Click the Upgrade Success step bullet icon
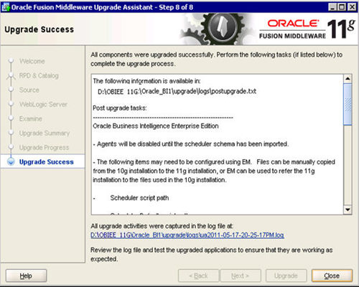The width and height of the screenshot is (359, 287). [x=11, y=161]
